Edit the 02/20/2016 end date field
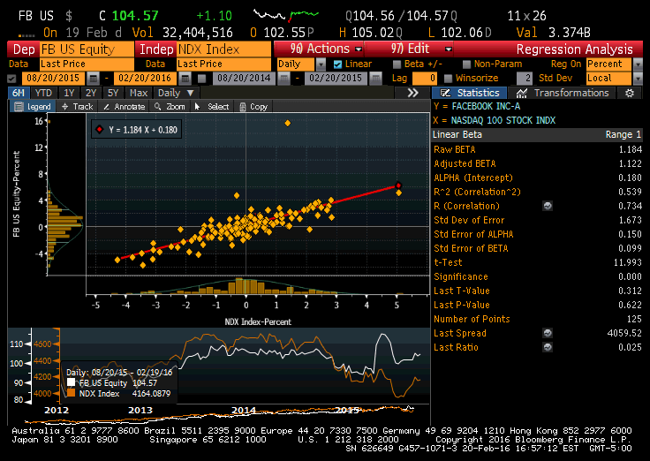The width and height of the screenshot is (650, 461). pos(145,79)
